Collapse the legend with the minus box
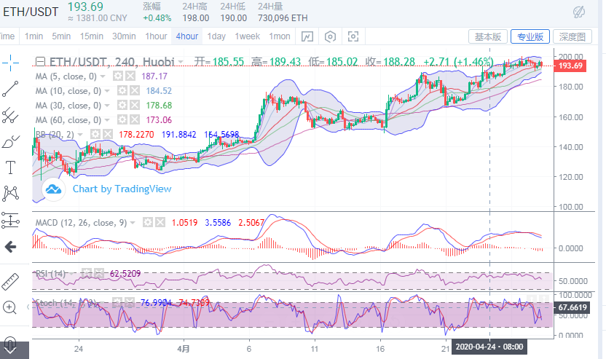 pyautogui.click(x=40, y=61)
